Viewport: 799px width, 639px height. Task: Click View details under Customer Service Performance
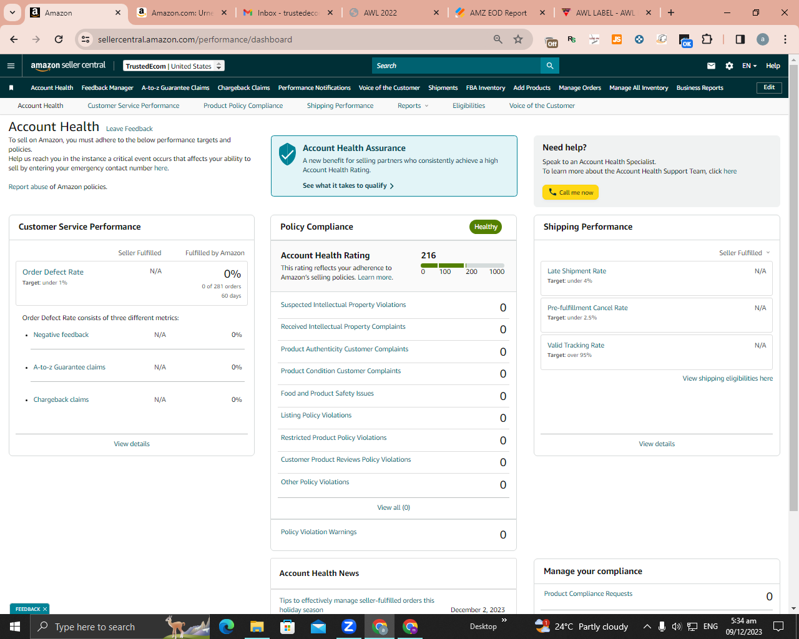(132, 444)
